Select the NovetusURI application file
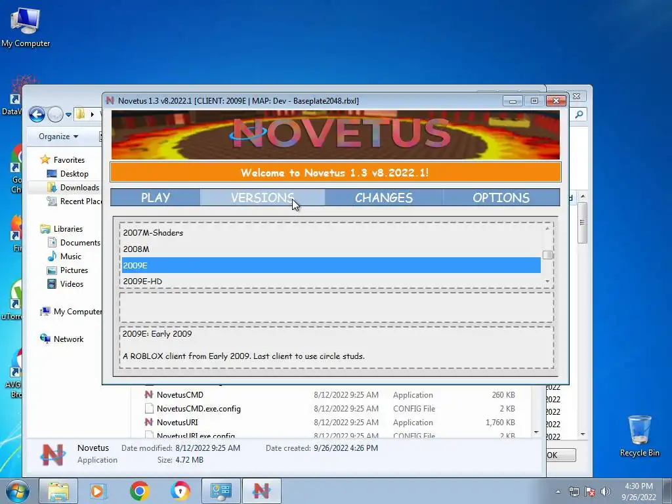The image size is (672, 504). 177,422
